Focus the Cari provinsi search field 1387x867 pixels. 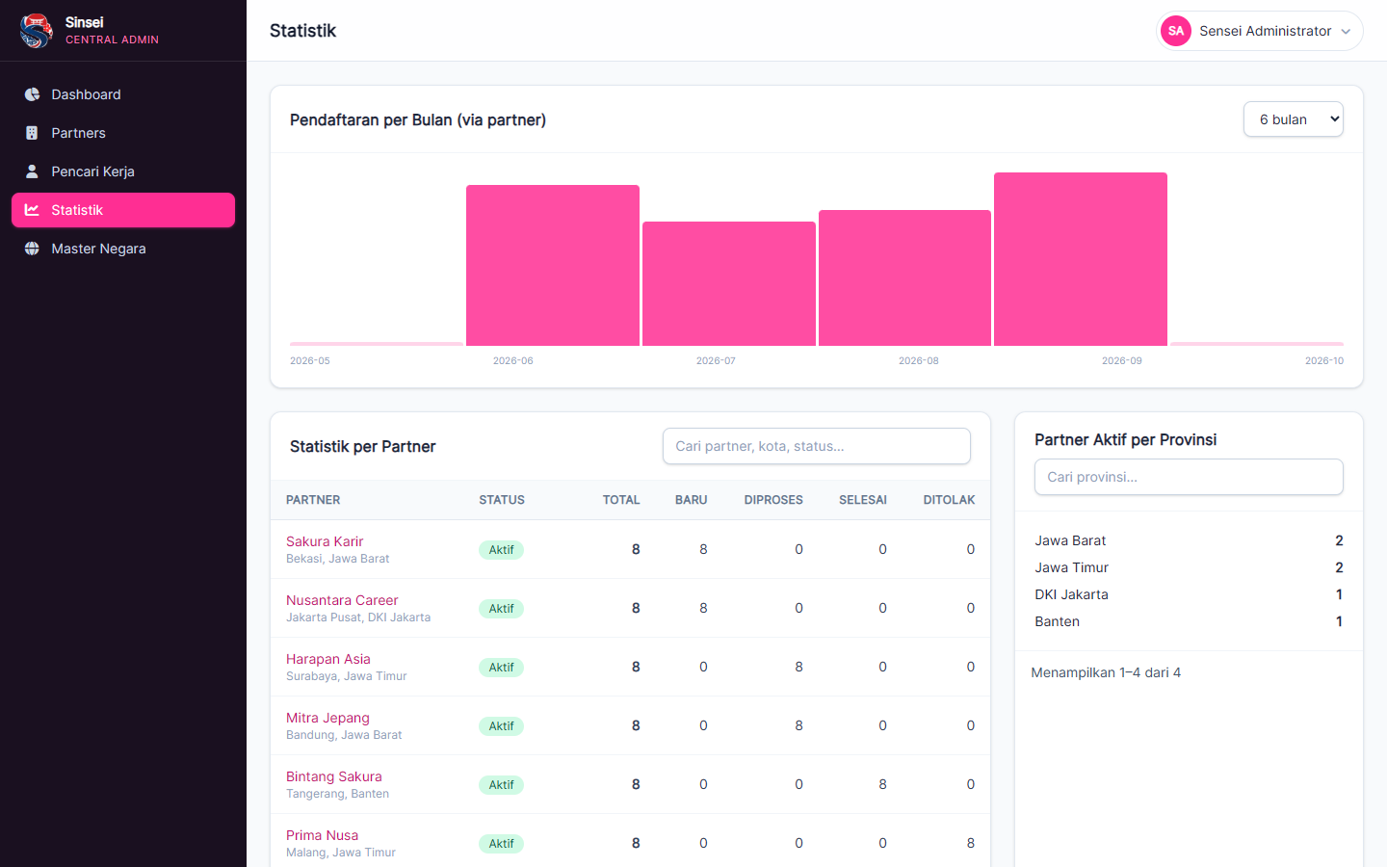coord(1189,477)
